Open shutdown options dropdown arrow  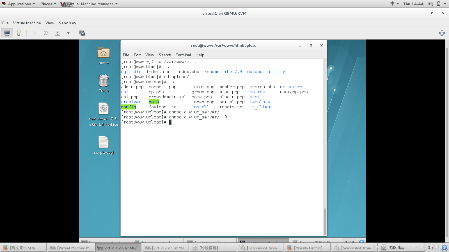click(x=68, y=33)
